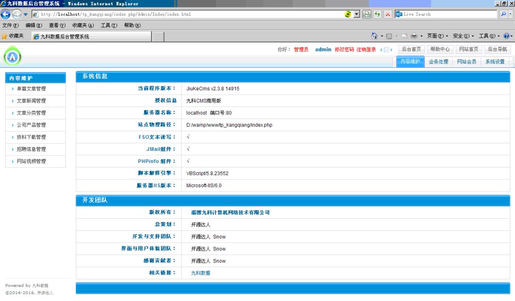Refresh the page with the green arrows icon
The width and height of the screenshot is (515, 301).
(x=377, y=14)
